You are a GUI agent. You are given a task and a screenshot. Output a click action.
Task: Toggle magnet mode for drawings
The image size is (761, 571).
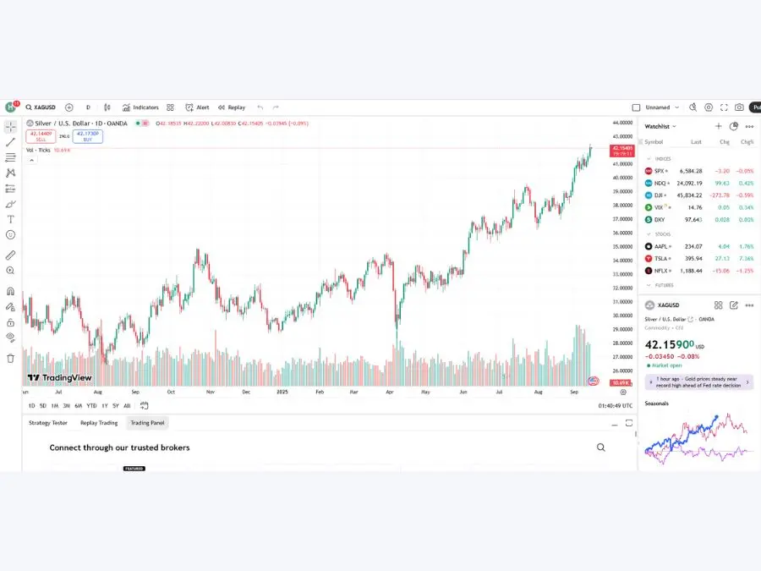(x=10, y=291)
